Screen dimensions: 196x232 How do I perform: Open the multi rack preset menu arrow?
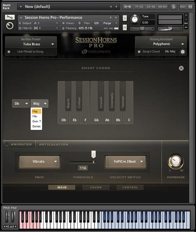coord(21,7)
